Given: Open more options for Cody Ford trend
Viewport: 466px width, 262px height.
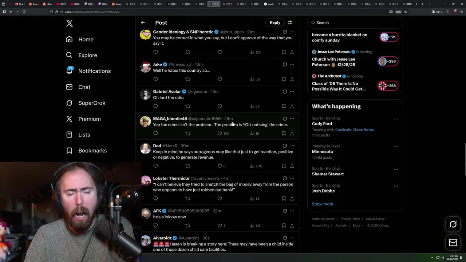Looking at the screenshot, I should pyautogui.click(x=396, y=119).
